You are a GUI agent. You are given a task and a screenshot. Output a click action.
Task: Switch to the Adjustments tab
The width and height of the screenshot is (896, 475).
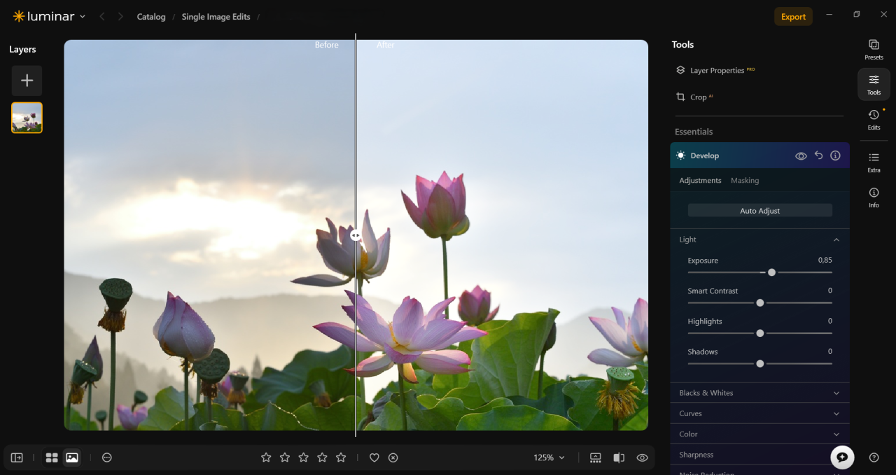point(700,181)
